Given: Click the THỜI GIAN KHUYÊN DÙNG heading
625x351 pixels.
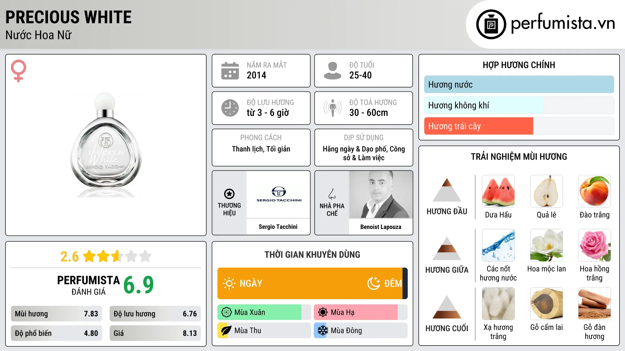Looking at the screenshot, I should (x=312, y=254).
